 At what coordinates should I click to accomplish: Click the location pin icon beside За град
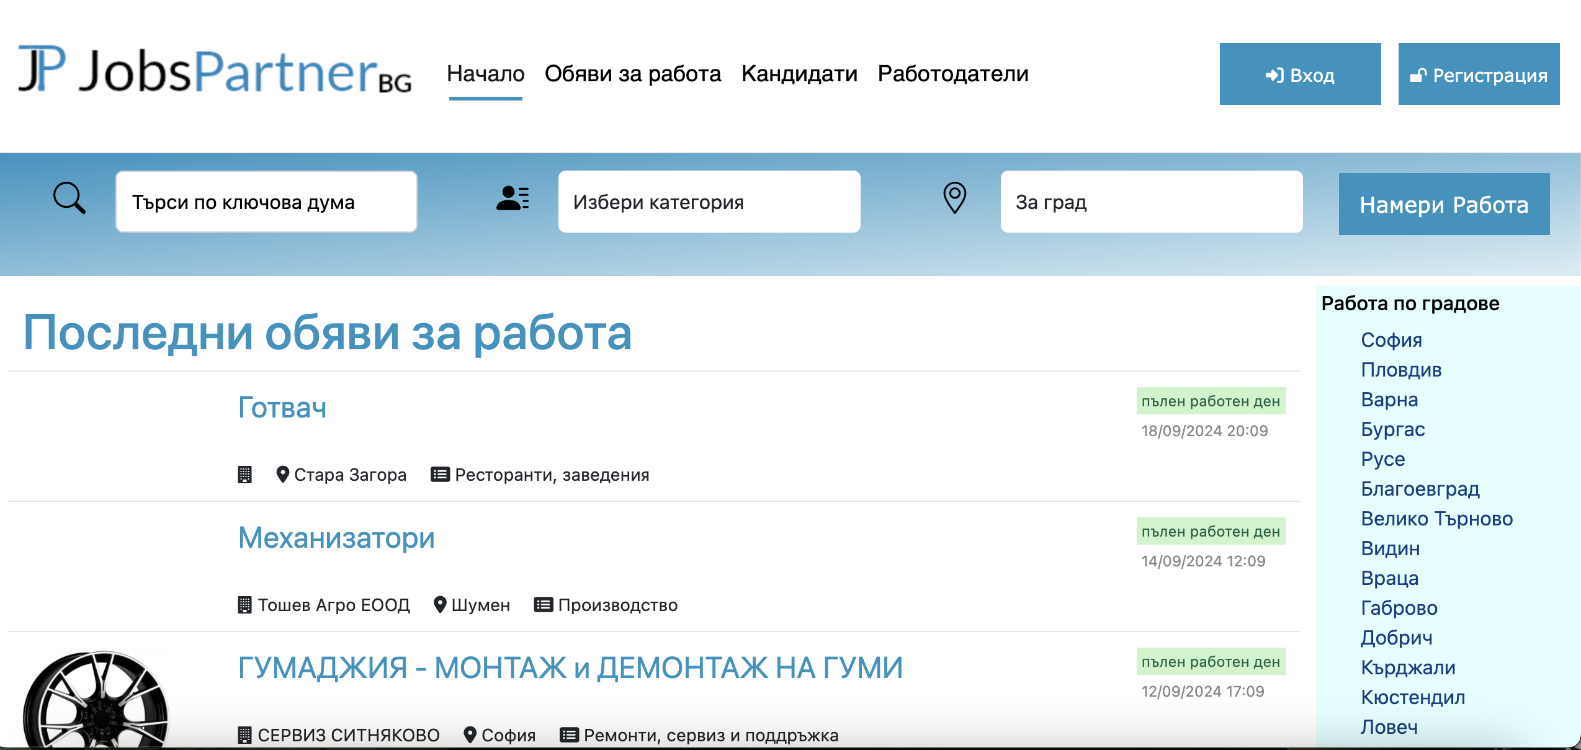point(955,198)
